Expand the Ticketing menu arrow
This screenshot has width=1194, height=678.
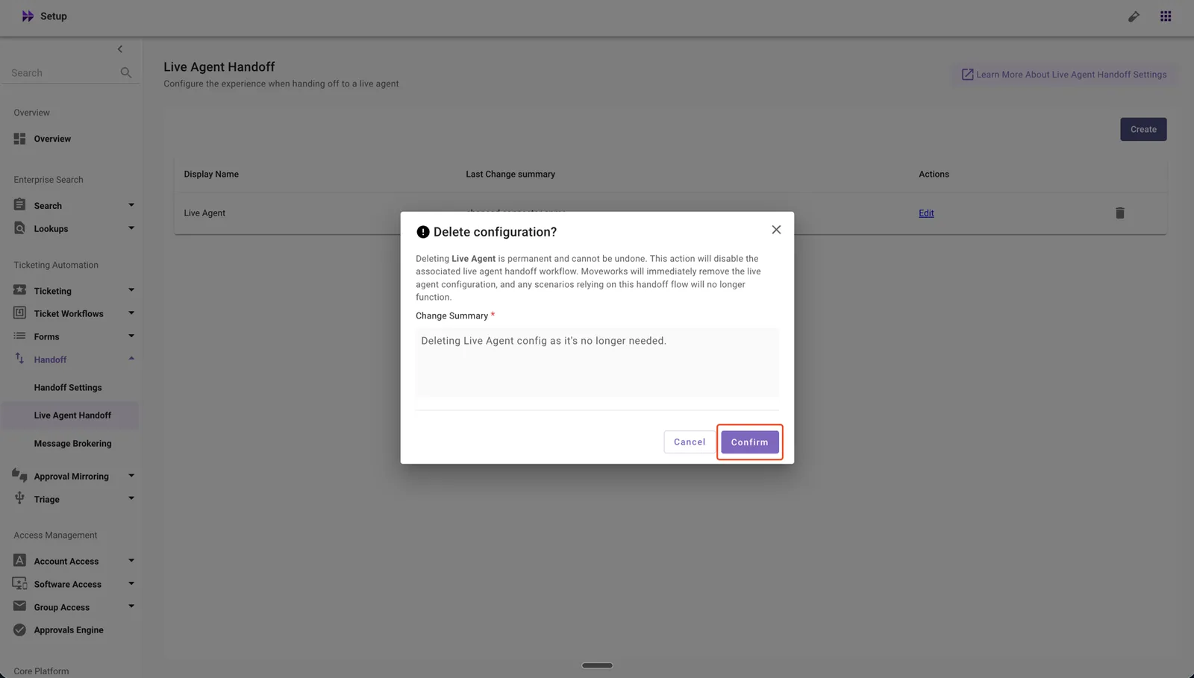point(131,290)
